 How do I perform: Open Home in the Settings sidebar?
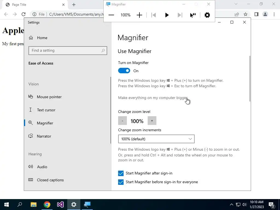(68, 38)
